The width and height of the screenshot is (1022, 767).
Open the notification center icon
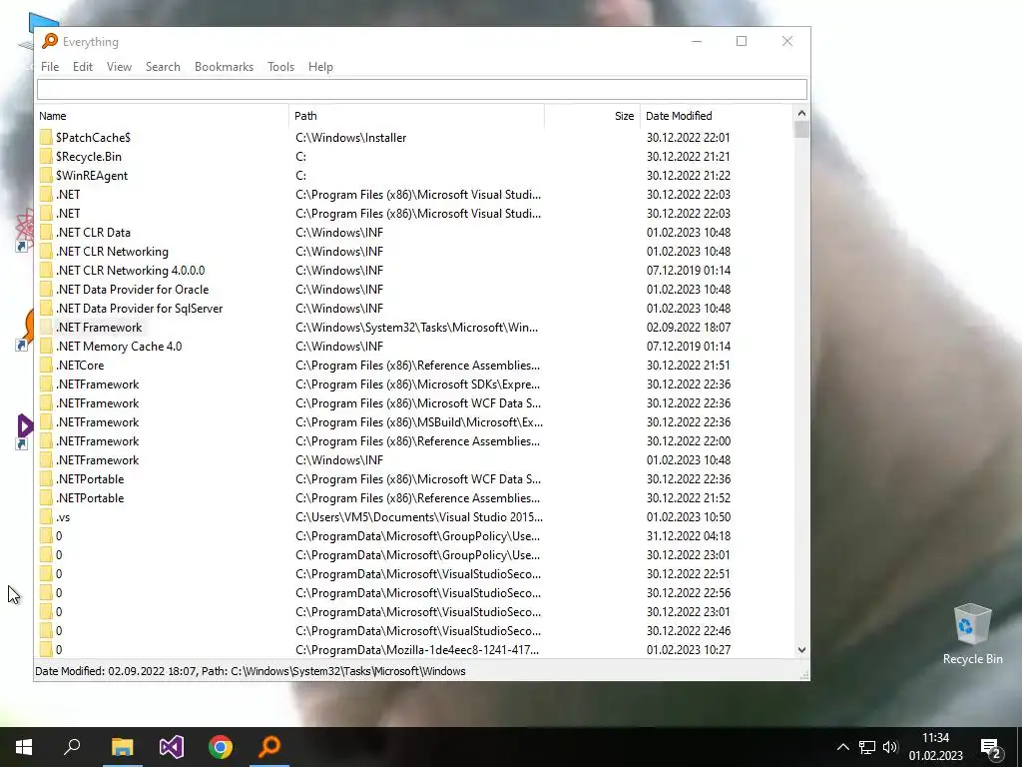click(x=991, y=748)
